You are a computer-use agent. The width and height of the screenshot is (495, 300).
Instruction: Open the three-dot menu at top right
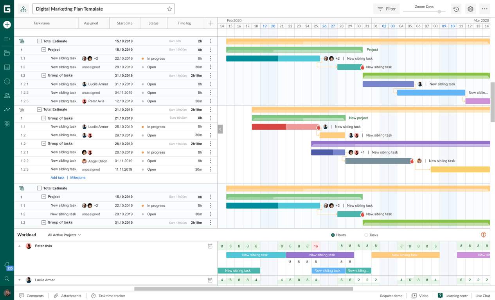tap(484, 9)
